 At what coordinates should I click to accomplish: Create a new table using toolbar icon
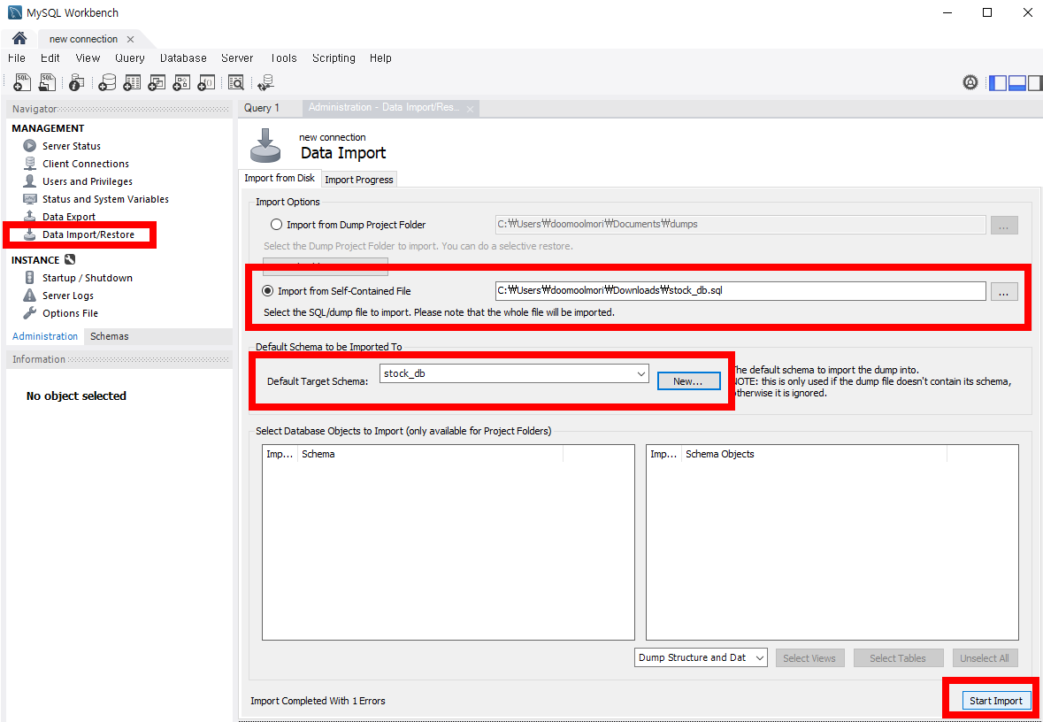[x=132, y=82]
